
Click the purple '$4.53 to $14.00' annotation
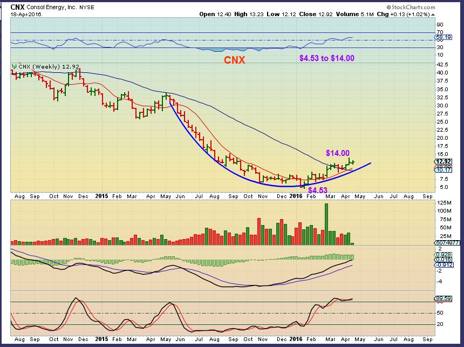[x=327, y=58]
